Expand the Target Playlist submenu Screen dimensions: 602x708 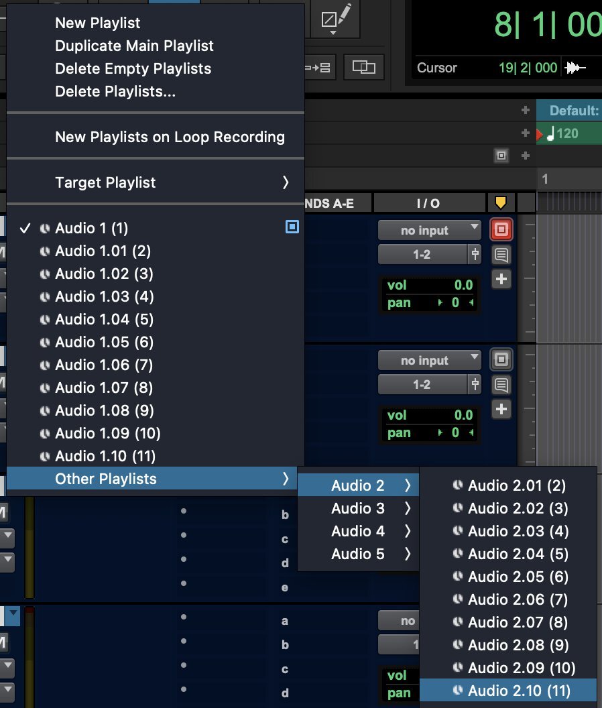156,182
